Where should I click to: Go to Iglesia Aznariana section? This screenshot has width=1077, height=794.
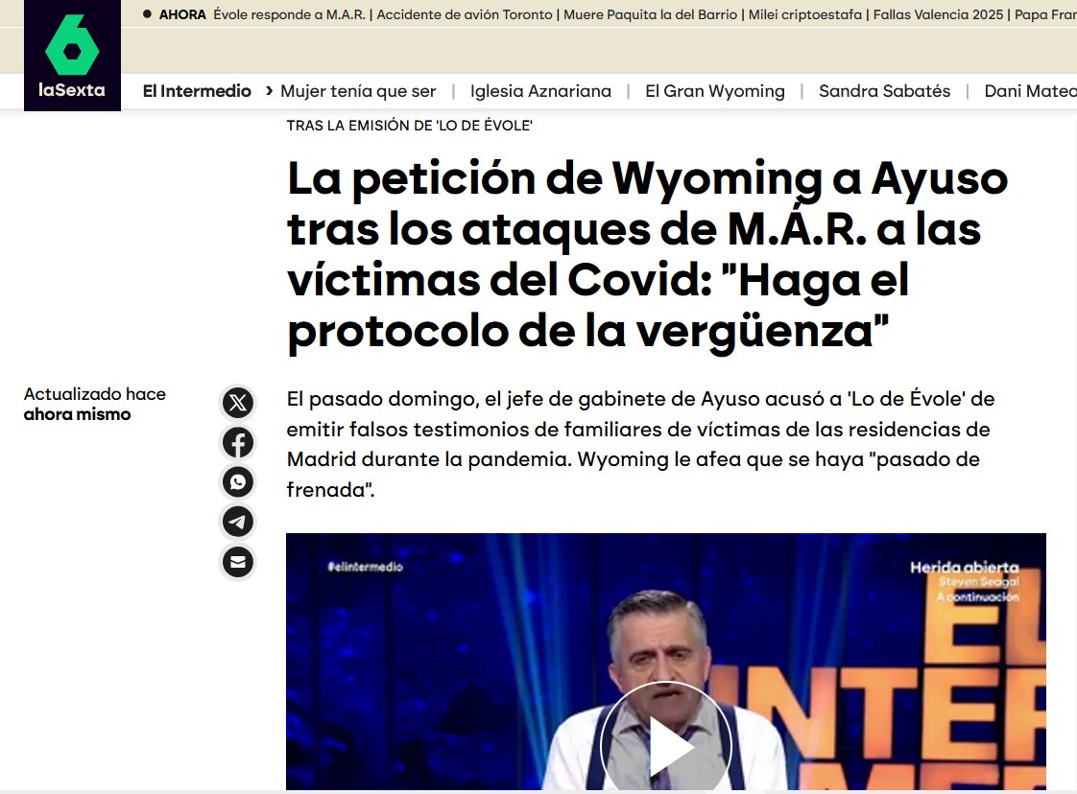540,91
